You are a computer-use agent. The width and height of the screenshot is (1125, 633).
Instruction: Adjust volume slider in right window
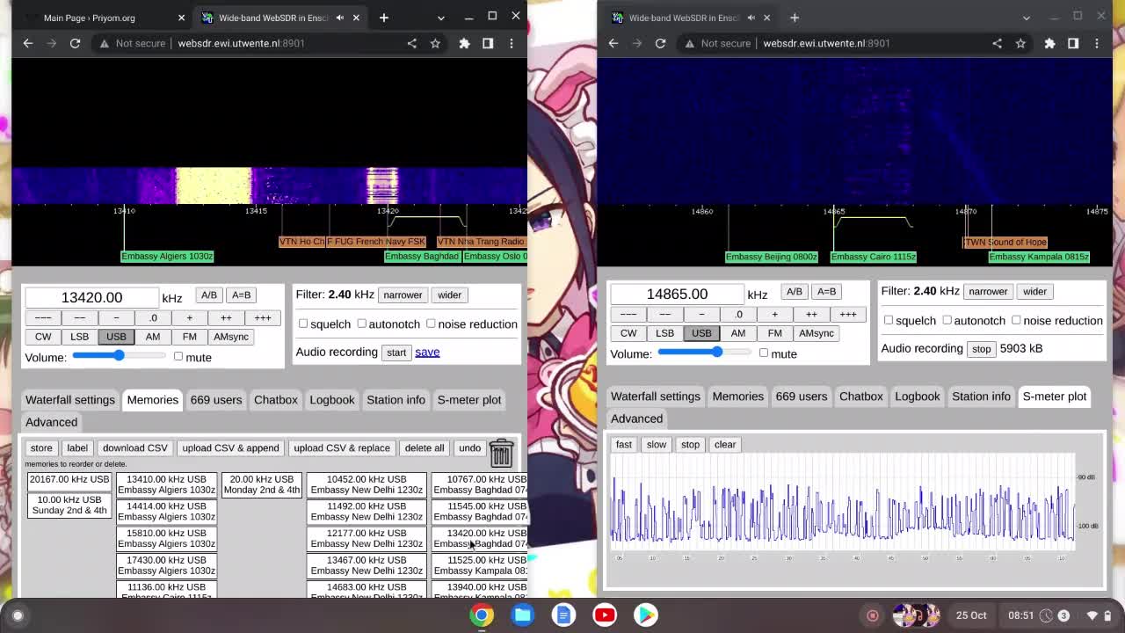tap(705, 353)
